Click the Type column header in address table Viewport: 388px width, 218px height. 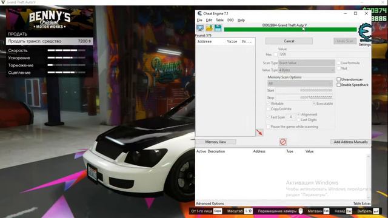[x=290, y=151]
